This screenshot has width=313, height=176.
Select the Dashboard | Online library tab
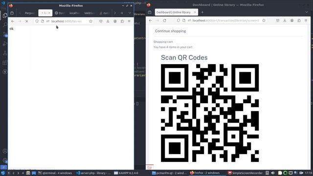(174, 12)
